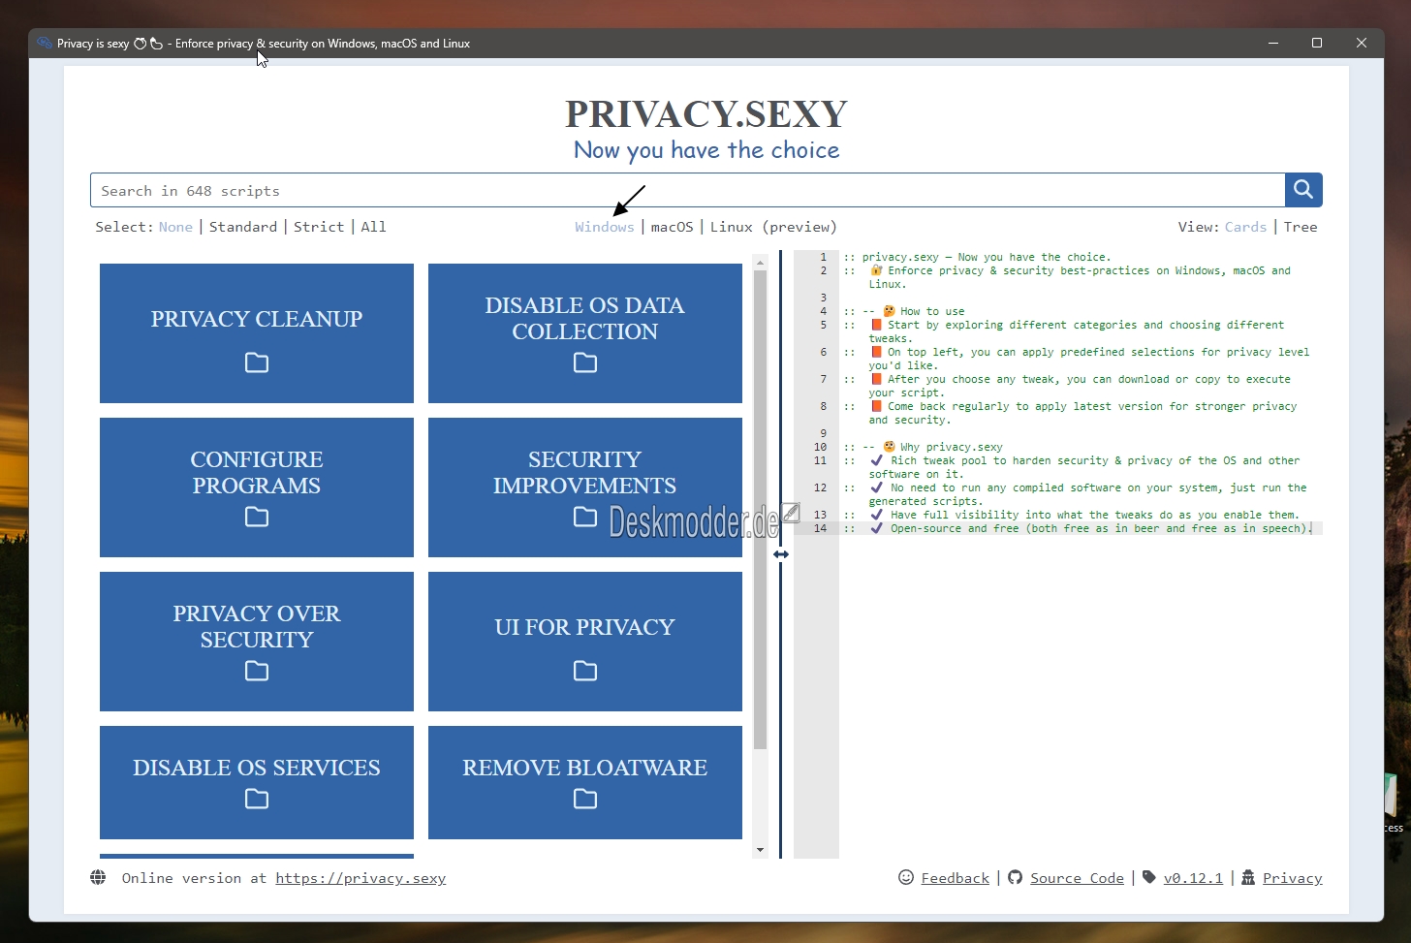Maximize the Privacy is sexy window

click(1317, 43)
